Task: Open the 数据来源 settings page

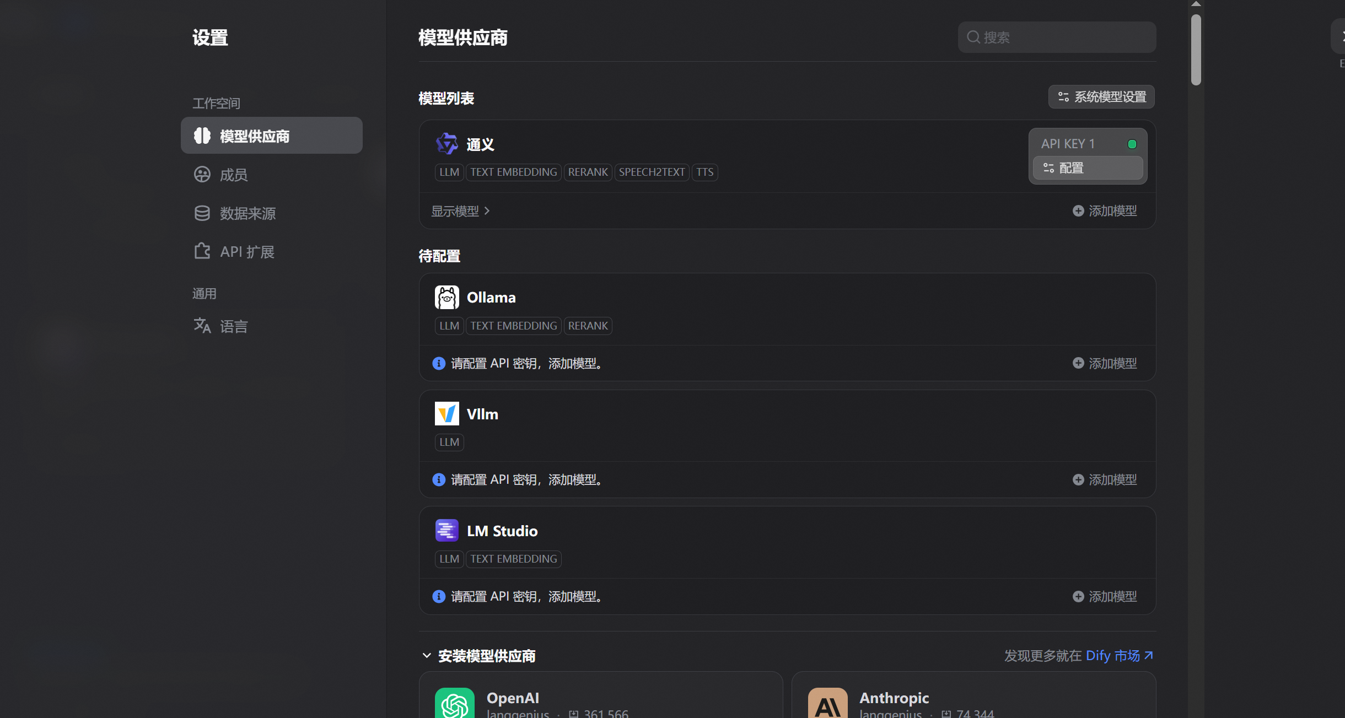Action: [247, 213]
